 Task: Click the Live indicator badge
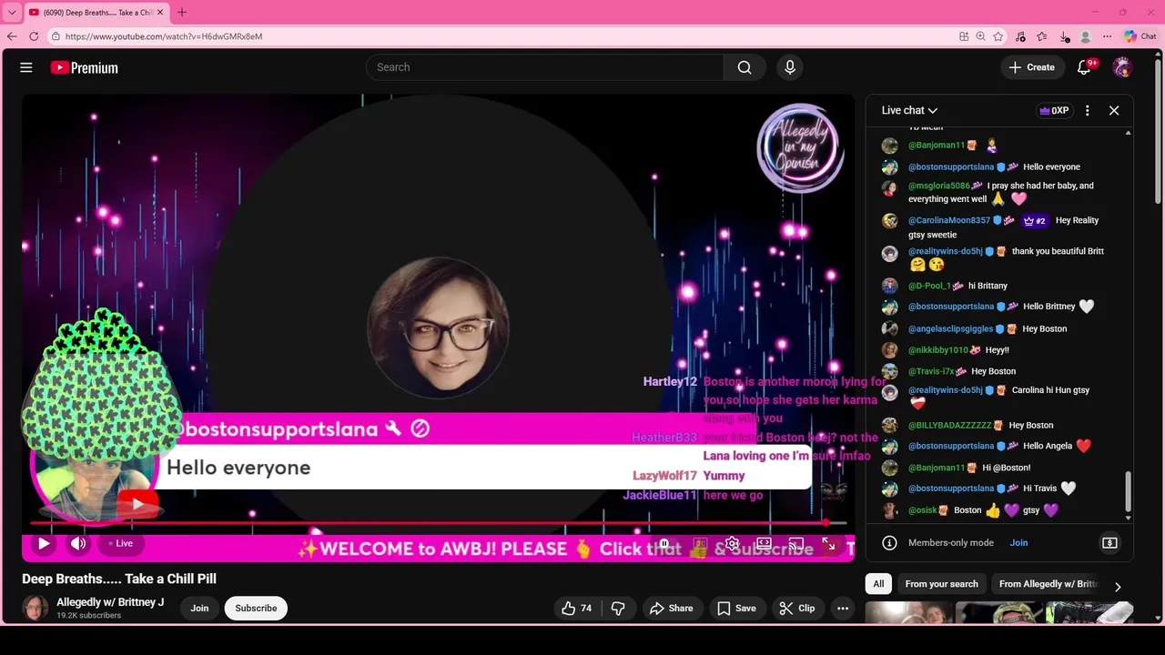tap(121, 543)
